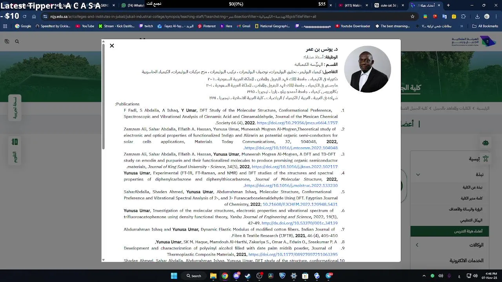Viewport: 502px width, 282px height.
Task: Open Windows Start menu
Action: (174, 276)
